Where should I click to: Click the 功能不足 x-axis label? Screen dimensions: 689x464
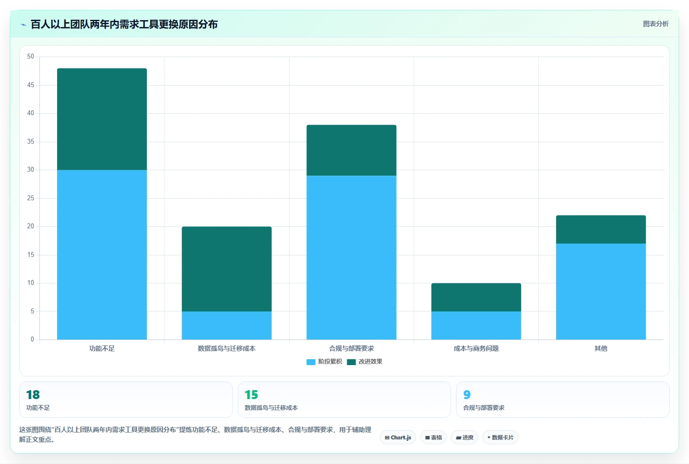click(102, 348)
